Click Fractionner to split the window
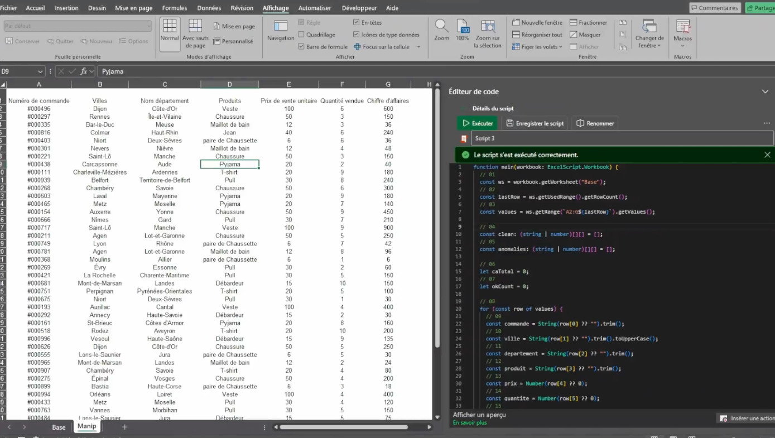 pos(589,23)
